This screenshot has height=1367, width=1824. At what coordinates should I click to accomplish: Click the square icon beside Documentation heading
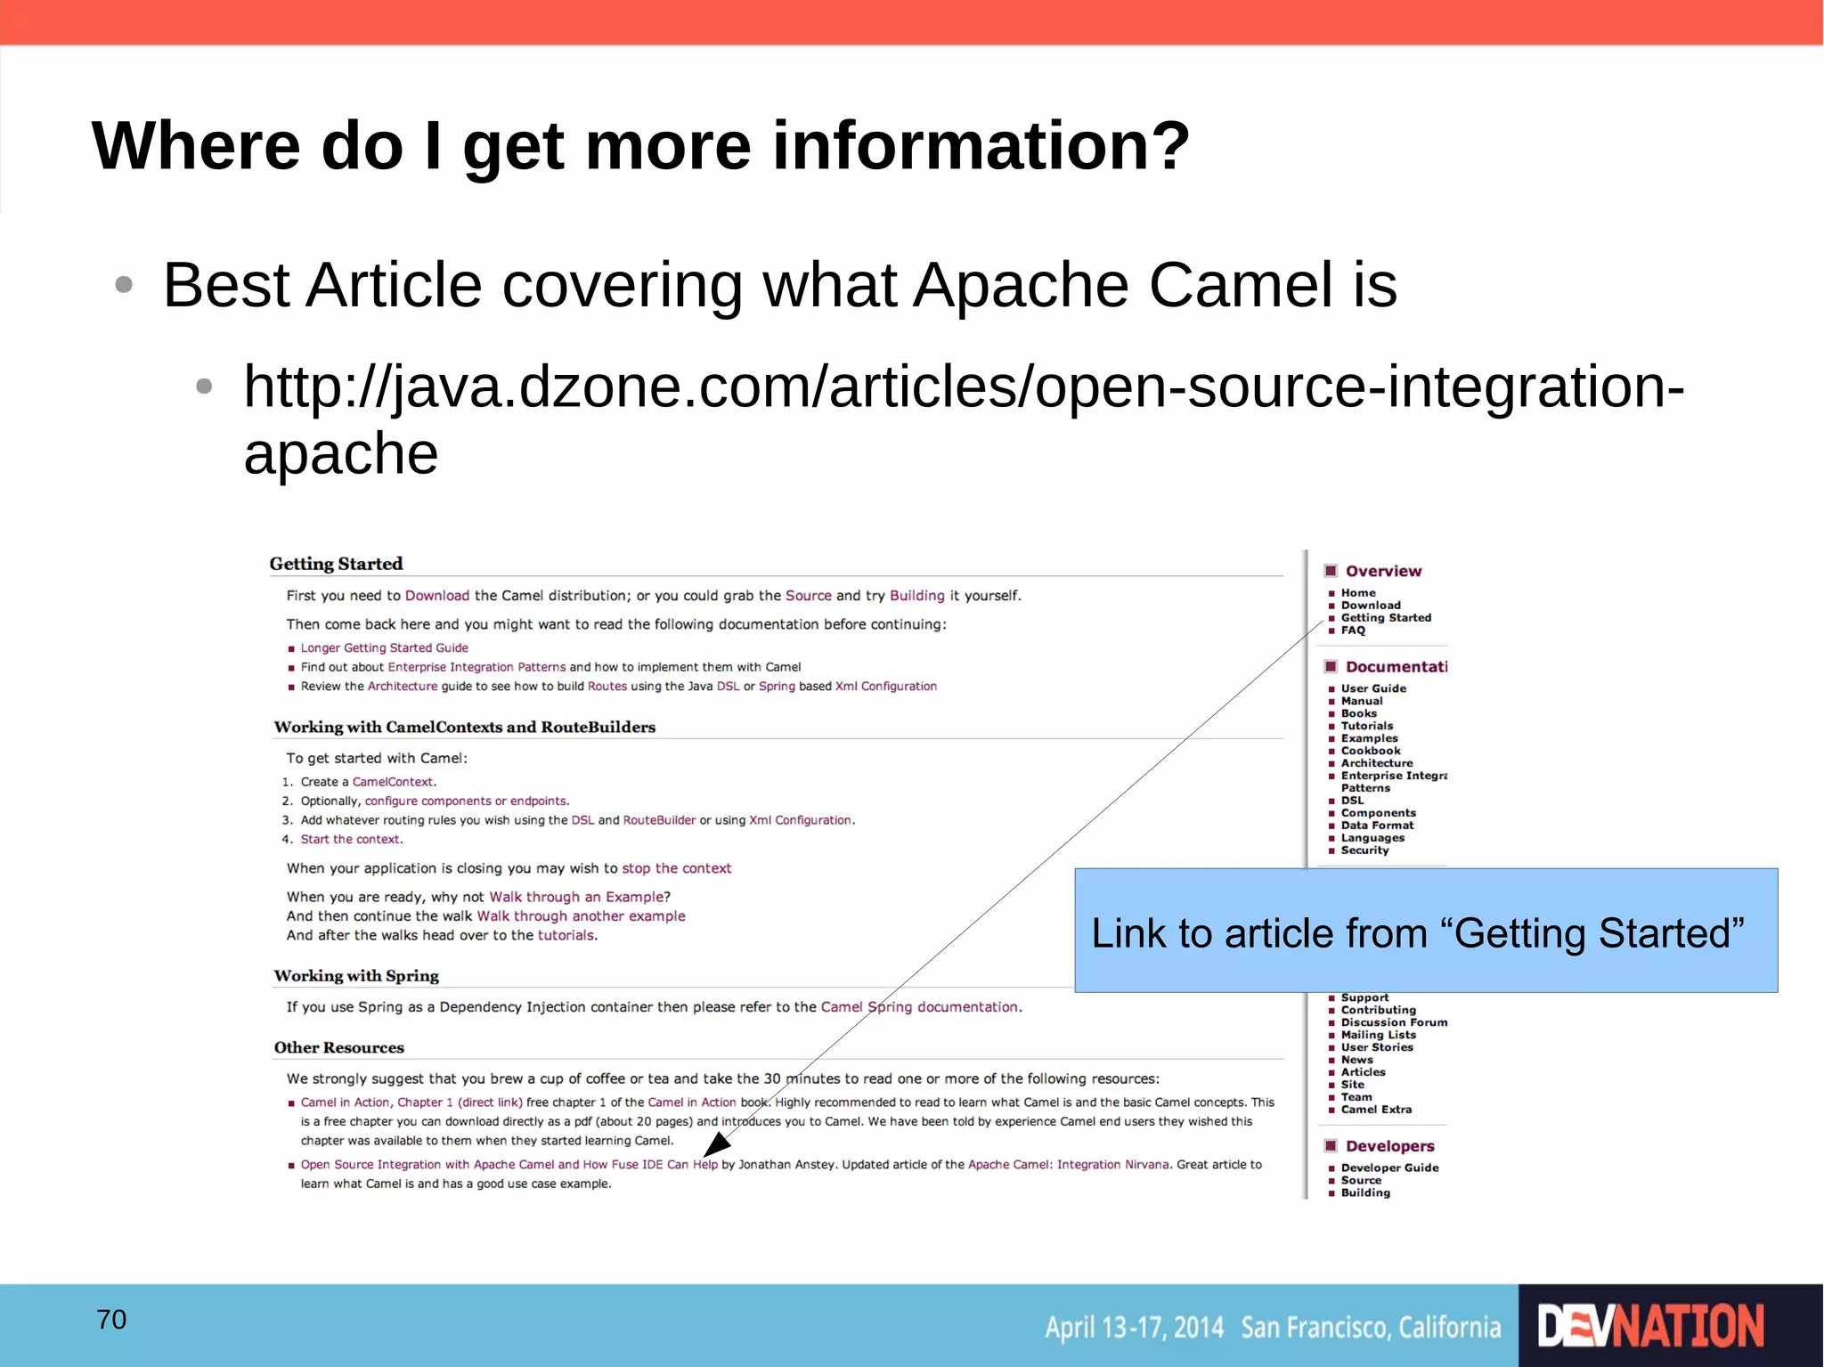pos(1331,666)
